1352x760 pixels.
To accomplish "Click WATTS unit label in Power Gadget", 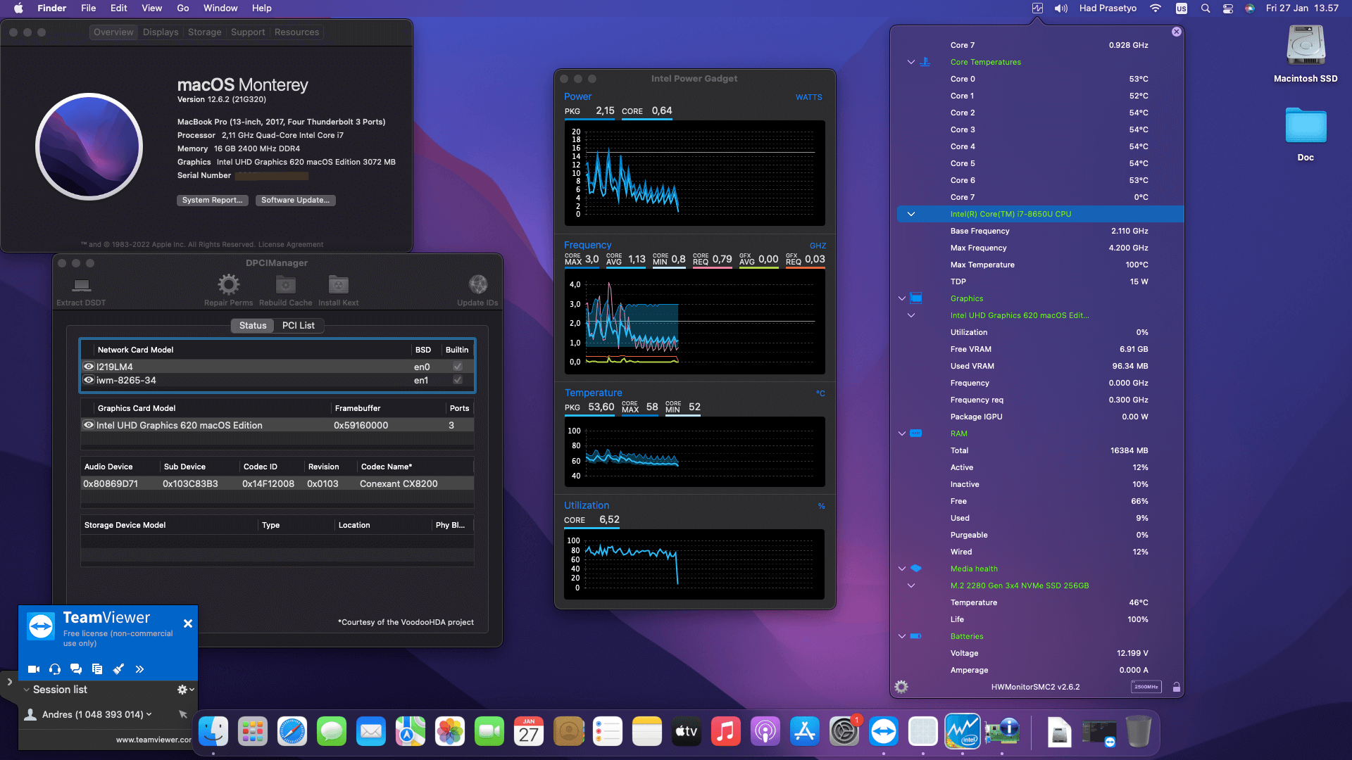I will click(809, 97).
